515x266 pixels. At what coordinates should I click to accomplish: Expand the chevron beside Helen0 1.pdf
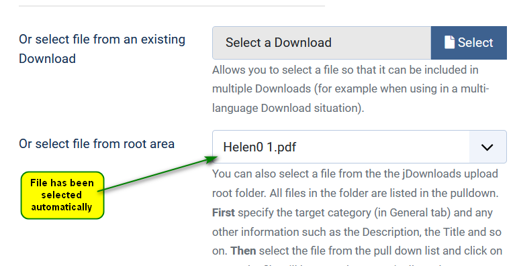tap(487, 147)
